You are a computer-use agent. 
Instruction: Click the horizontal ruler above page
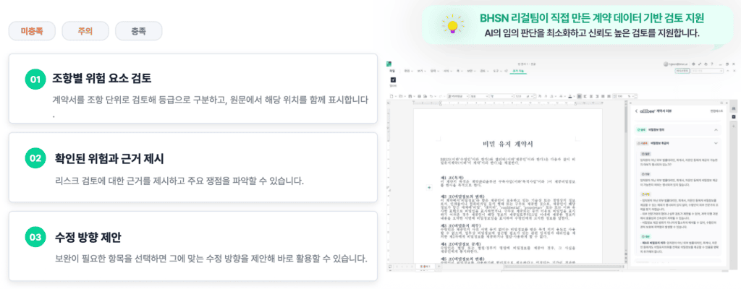coord(508,103)
